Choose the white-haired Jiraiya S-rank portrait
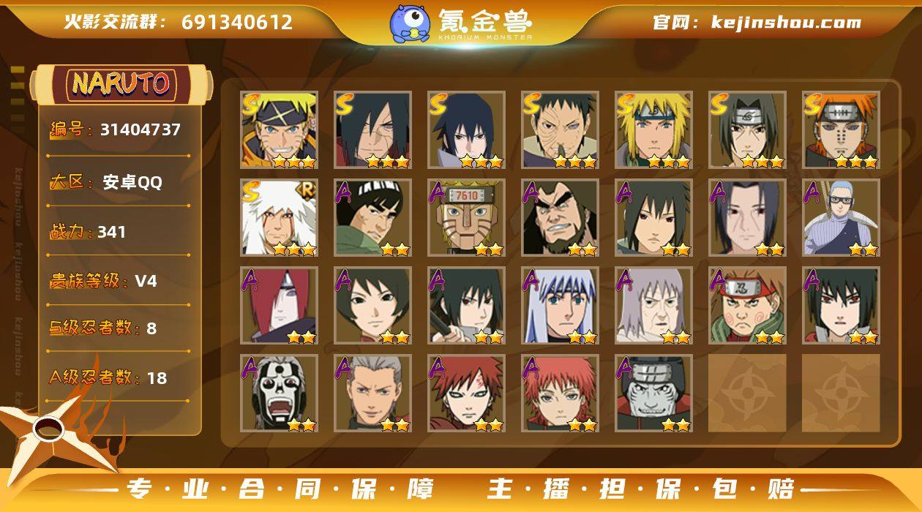 (x=279, y=218)
